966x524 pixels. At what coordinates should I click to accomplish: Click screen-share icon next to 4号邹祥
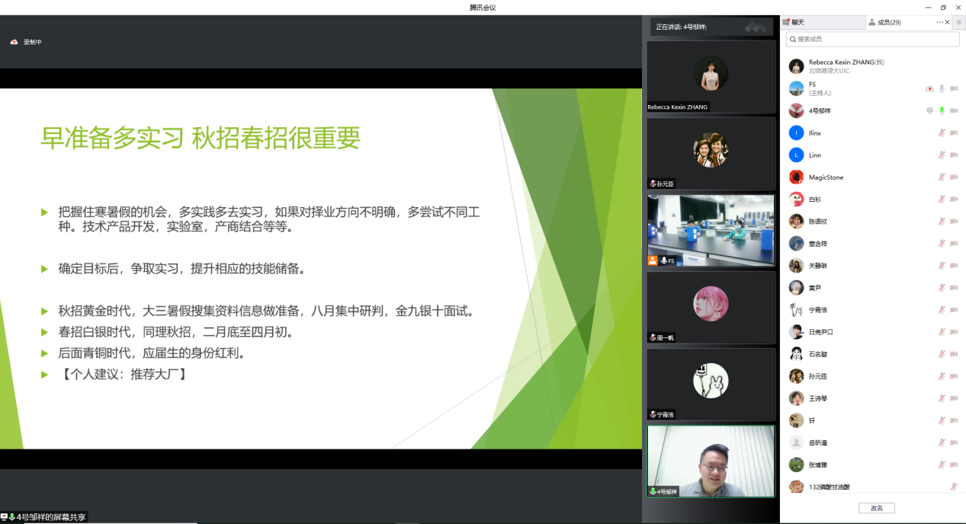pos(929,110)
